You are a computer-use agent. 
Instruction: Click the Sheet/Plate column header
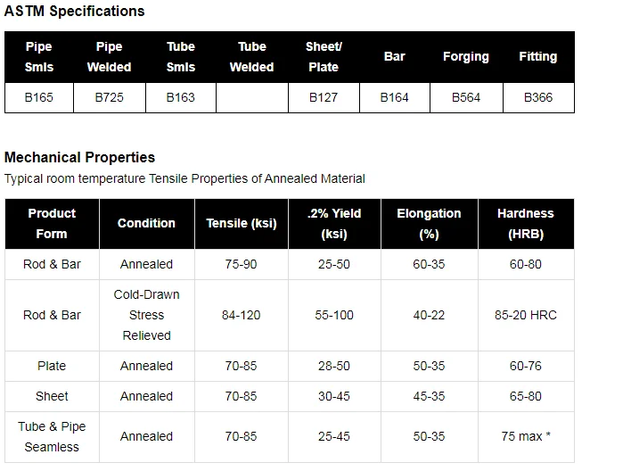coord(324,57)
